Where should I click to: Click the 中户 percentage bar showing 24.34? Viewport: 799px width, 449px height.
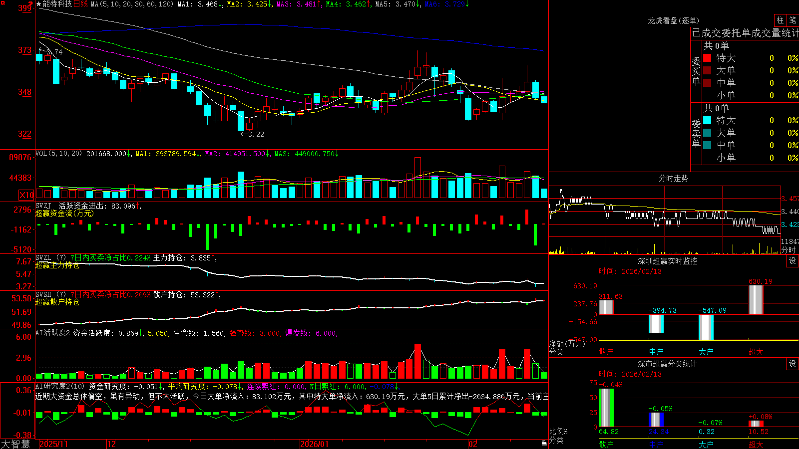point(656,420)
